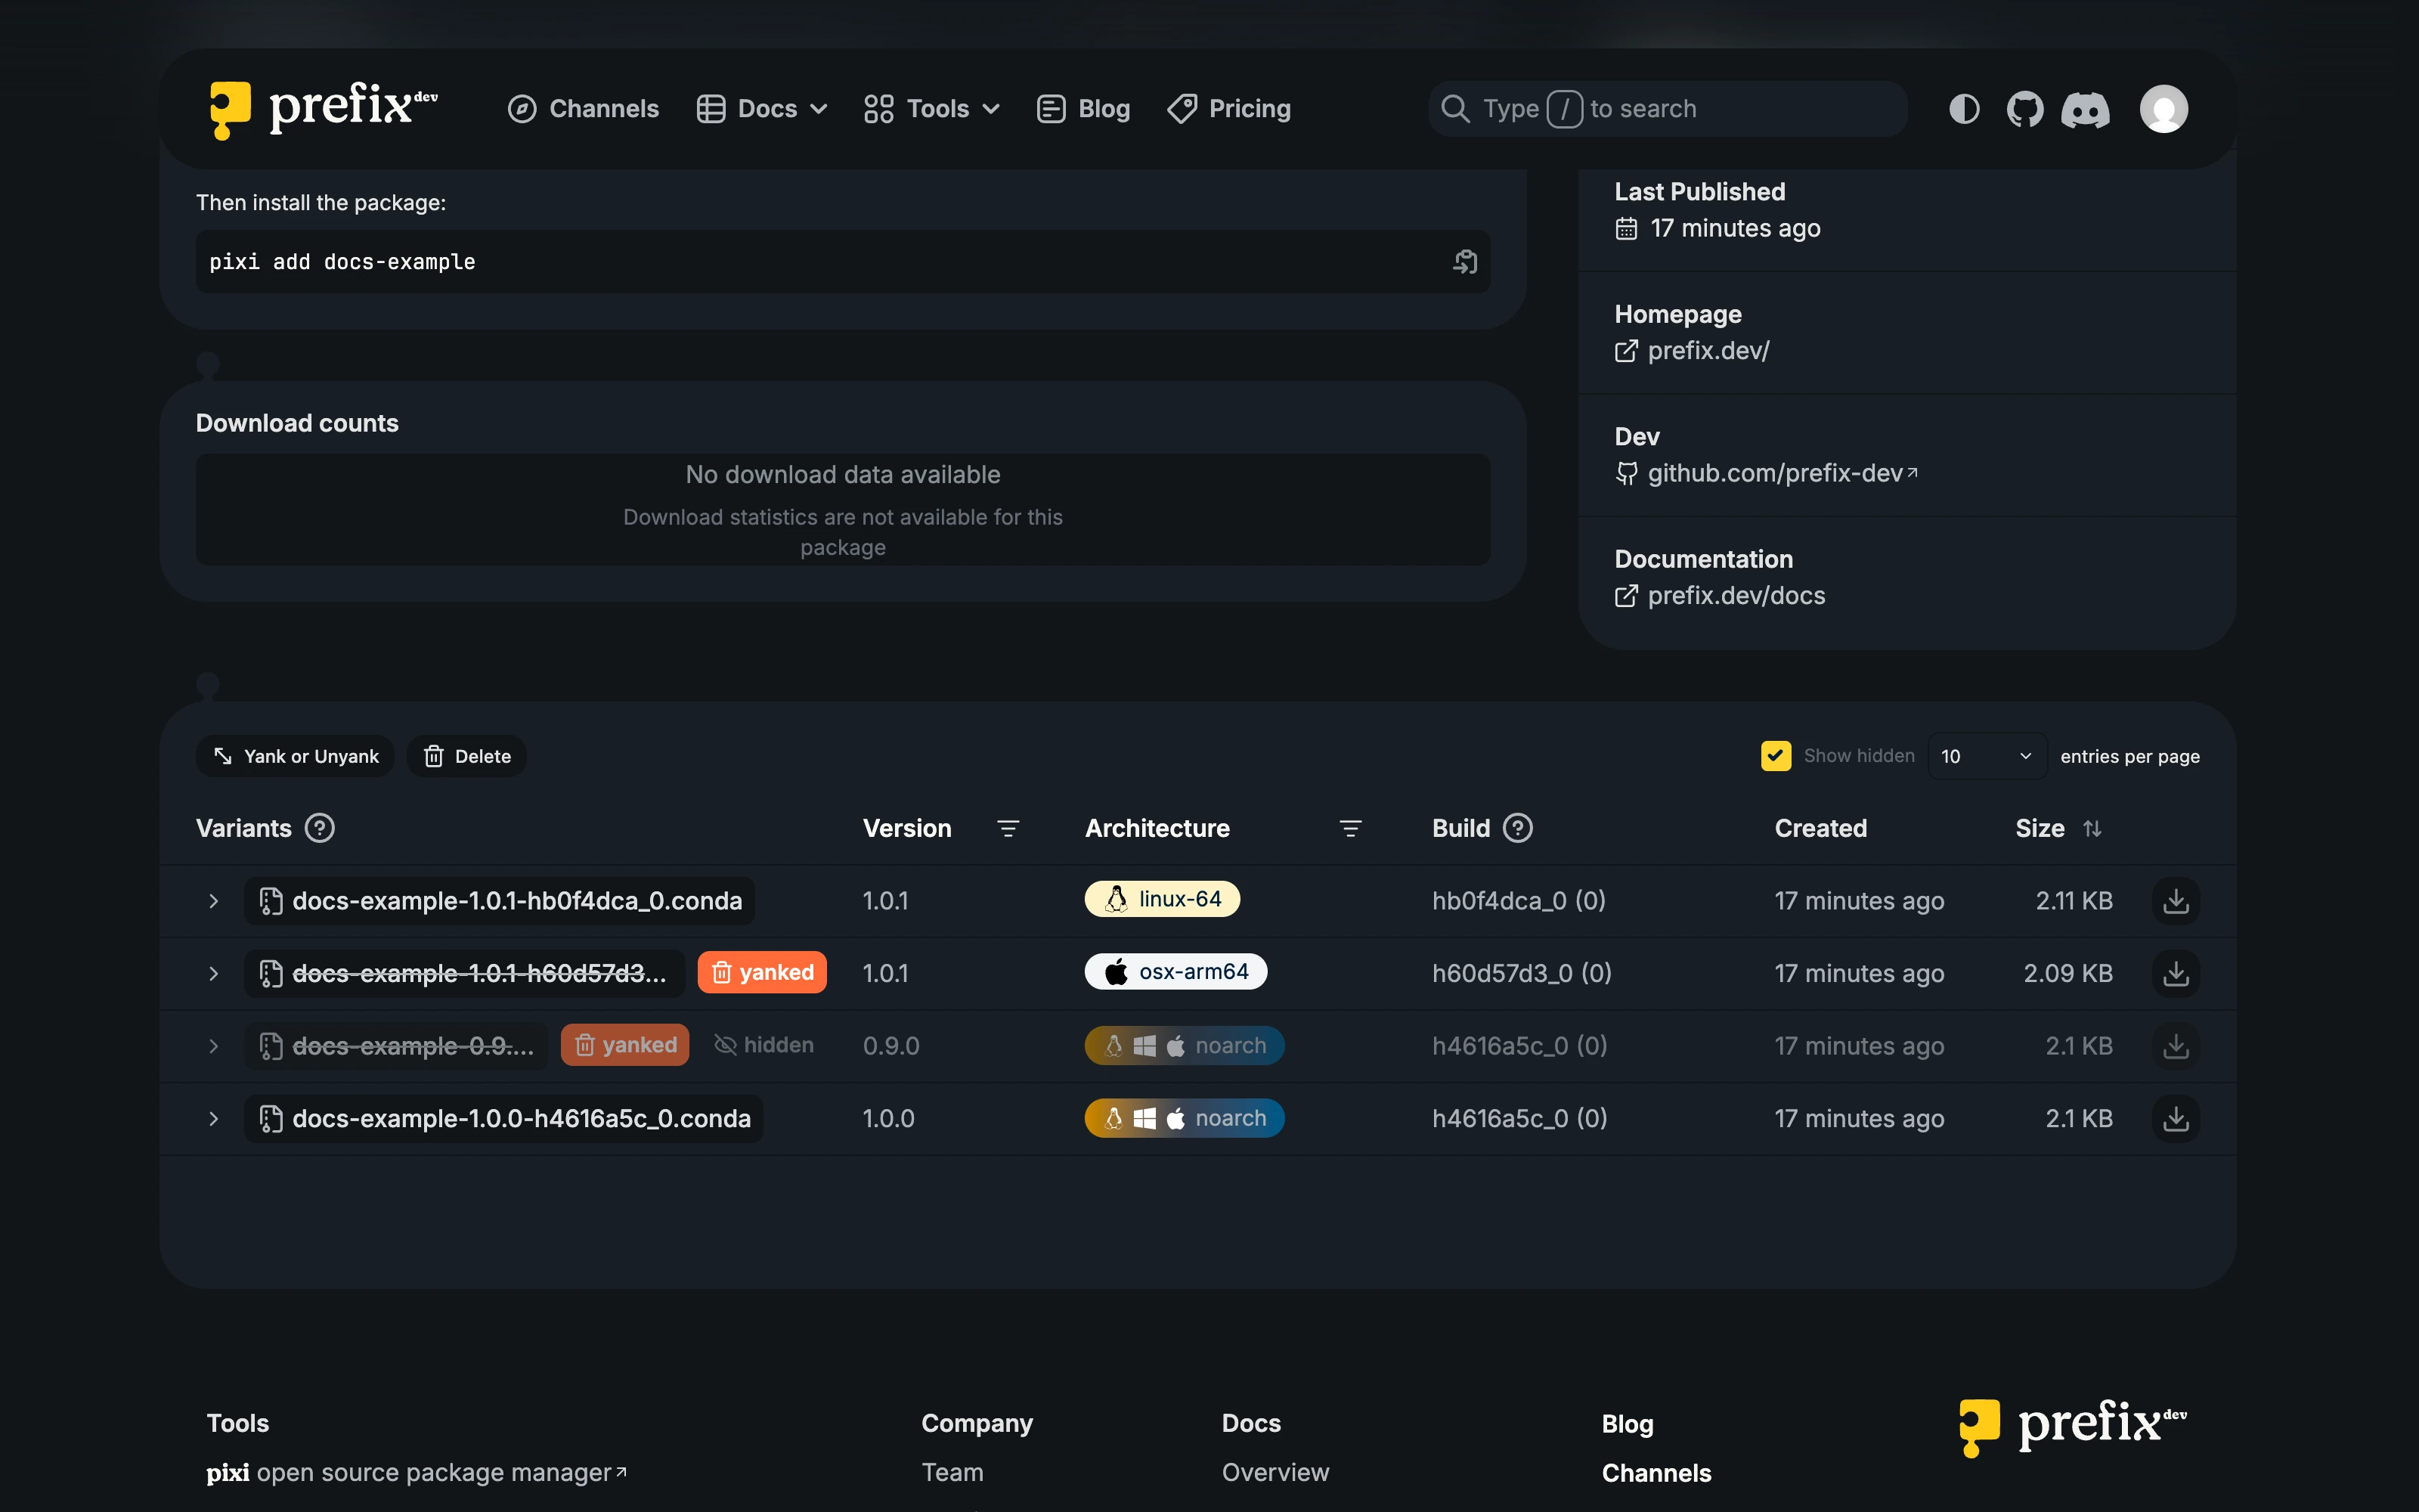Download the 1.0.0 noarch package
2419x1512 pixels.
point(2175,1118)
